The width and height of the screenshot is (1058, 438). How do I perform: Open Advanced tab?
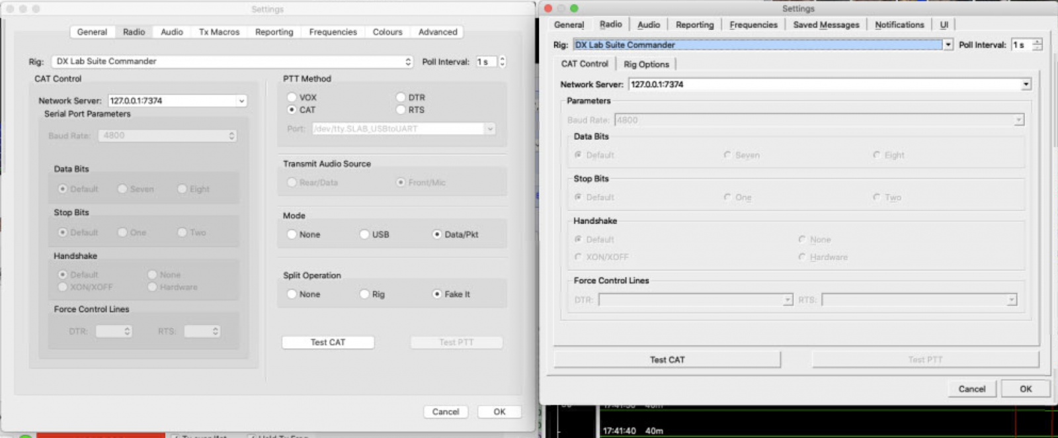click(x=438, y=32)
